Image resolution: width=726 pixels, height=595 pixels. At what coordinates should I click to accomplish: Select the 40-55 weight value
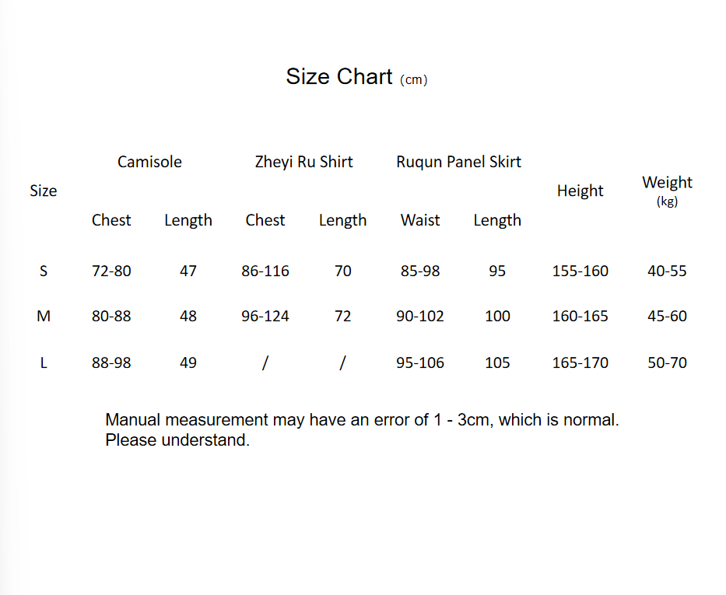[x=667, y=271]
